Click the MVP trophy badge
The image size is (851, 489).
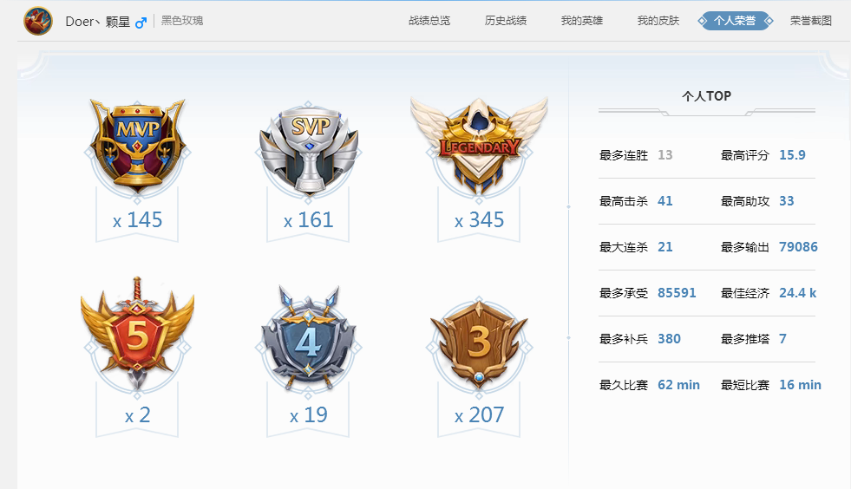[x=137, y=146]
